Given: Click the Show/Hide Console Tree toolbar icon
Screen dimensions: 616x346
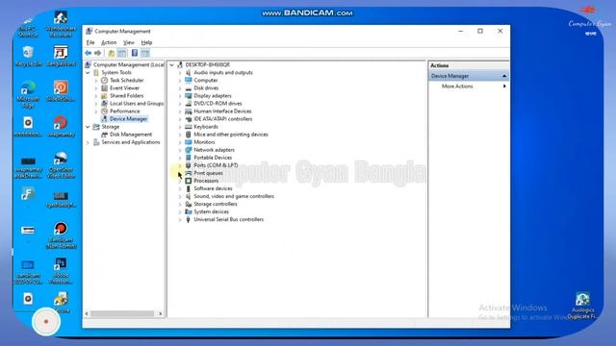Looking at the screenshot, I should pos(122,53).
